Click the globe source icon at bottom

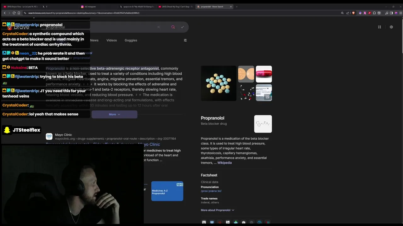click(x=251, y=222)
